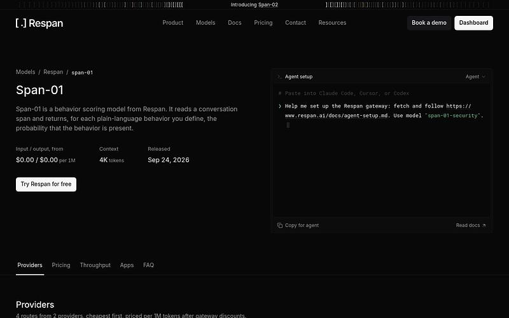
Task: Open the Pricing page from top navigation
Action: 263,23
